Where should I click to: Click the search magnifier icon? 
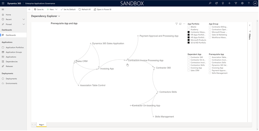210,3
